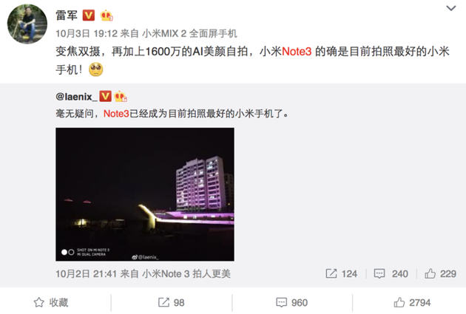Open the red Note3 topic link in 雷军's post
Screen dimensions: 466x314
tap(297, 52)
